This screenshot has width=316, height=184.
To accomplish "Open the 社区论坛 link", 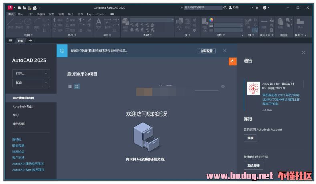I will (18, 152).
